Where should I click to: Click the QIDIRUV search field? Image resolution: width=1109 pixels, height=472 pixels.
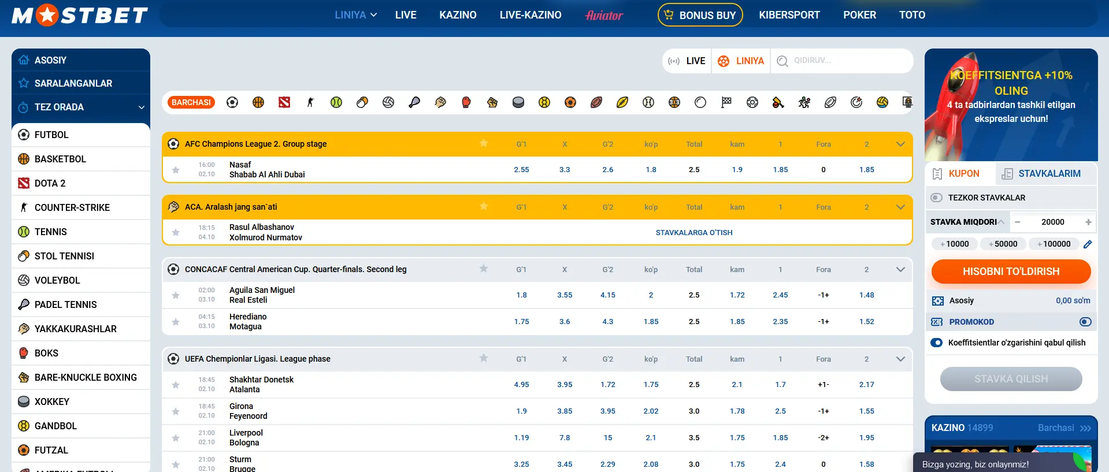pyautogui.click(x=841, y=61)
